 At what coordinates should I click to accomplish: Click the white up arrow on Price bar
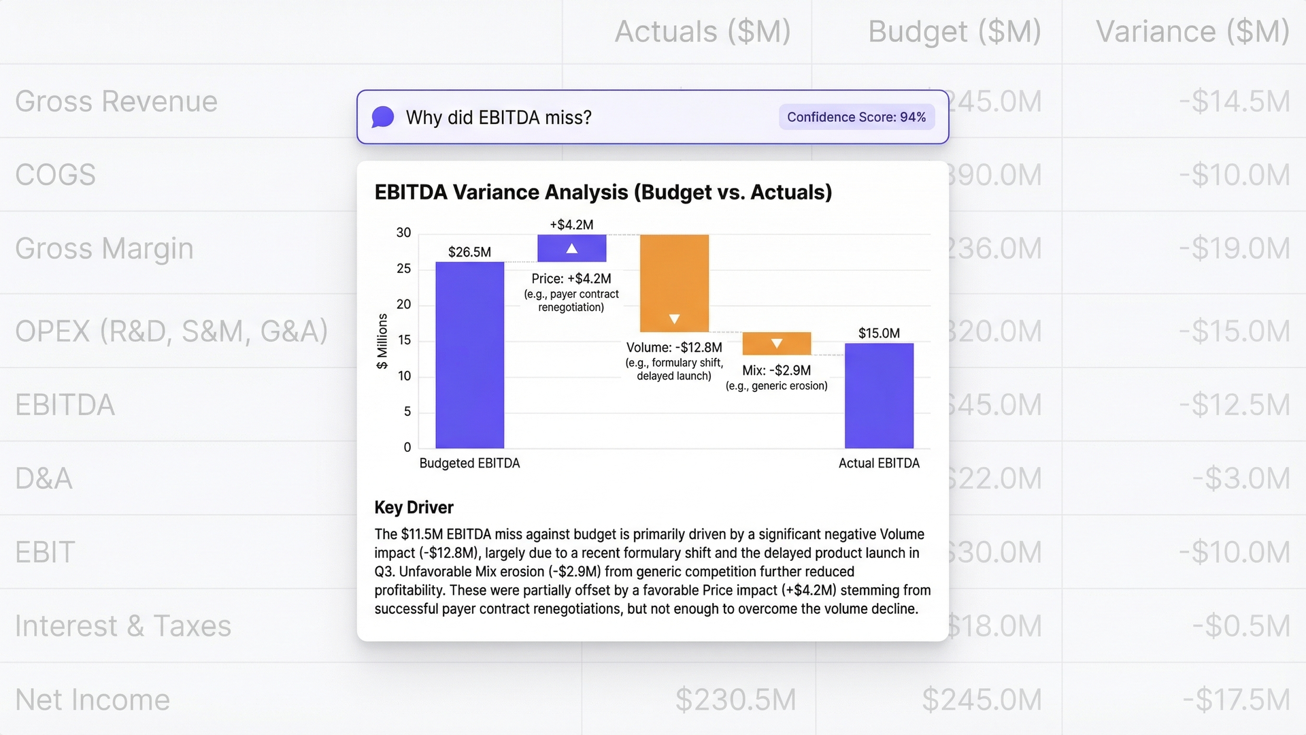click(x=572, y=249)
